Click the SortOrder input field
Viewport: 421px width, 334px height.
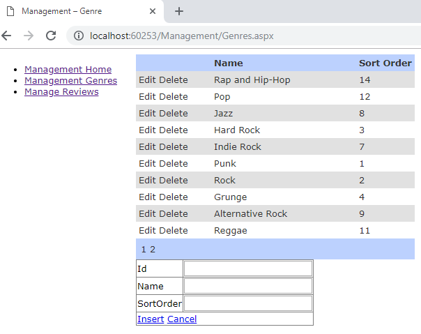247,303
